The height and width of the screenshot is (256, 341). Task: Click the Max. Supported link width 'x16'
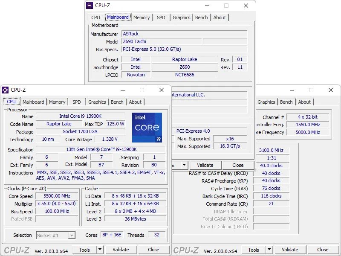[230, 139]
